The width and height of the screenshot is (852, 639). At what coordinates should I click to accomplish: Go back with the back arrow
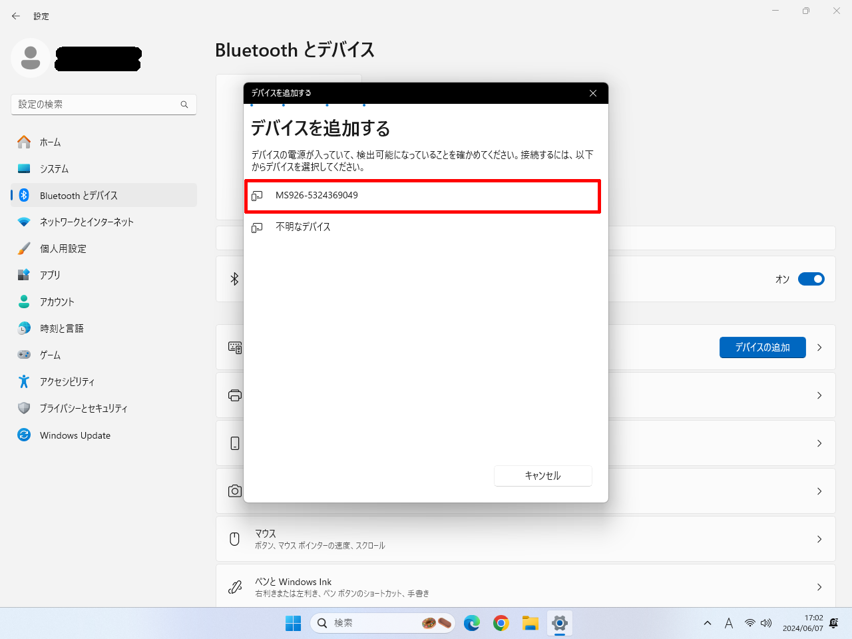pyautogui.click(x=16, y=16)
